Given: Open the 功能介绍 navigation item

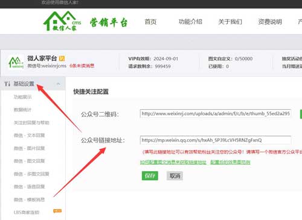Looking at the screenshot, I should click(190, 22).
